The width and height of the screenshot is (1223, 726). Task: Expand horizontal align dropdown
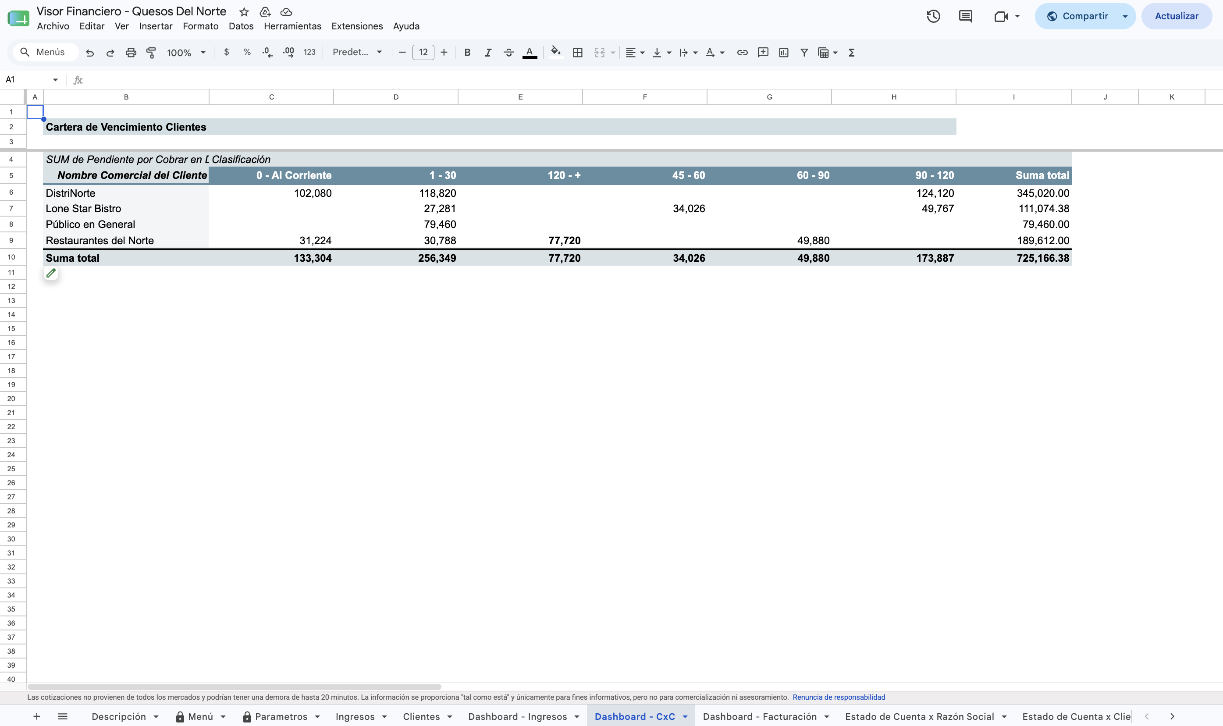pos(643,52)
